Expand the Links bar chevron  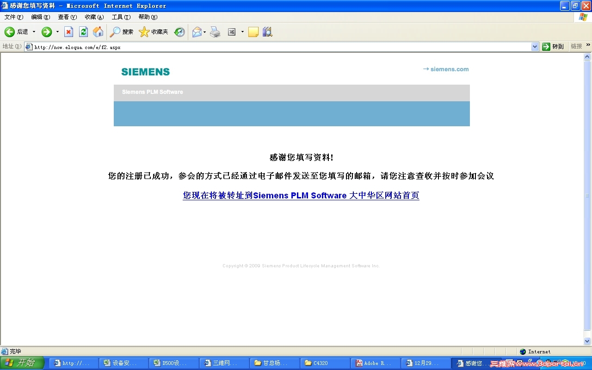click(588, 45)
